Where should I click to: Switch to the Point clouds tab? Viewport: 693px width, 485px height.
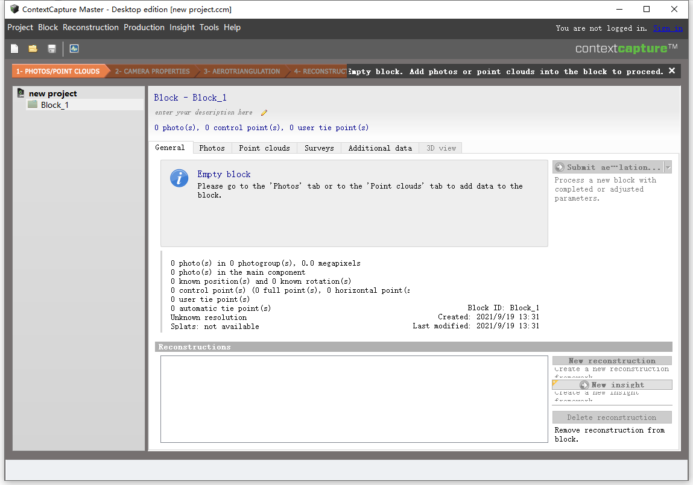(x=264, y=148)
